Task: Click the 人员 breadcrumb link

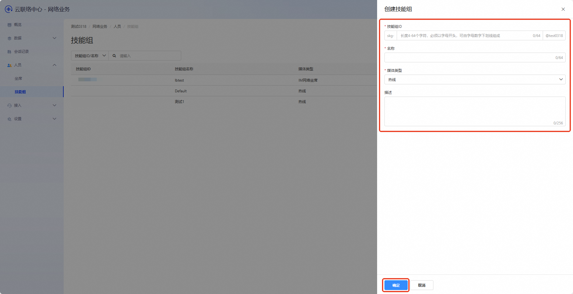Action: pos(117,27)
